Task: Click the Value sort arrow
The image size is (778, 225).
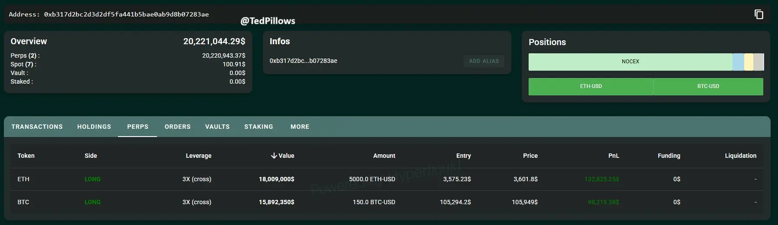Action: tap(274, 156)
